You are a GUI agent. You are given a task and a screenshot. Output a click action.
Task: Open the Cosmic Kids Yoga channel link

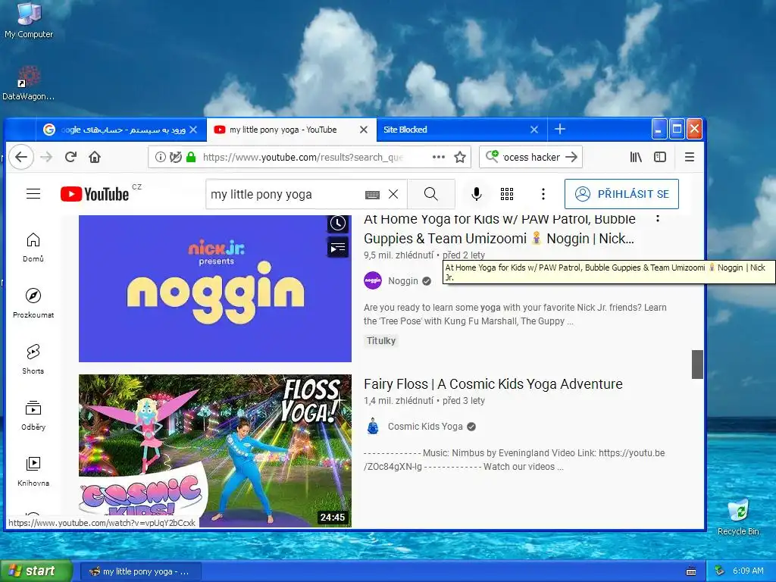[x=425, y=427]
